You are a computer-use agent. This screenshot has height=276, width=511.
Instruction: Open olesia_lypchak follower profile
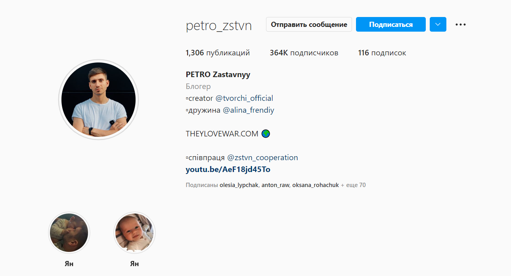(239, 185)
